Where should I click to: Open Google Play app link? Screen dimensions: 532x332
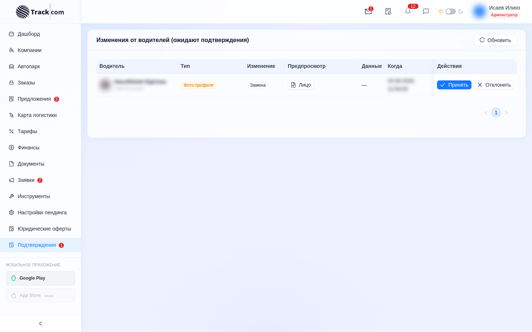pyautogui.click(x=40, y=278)
